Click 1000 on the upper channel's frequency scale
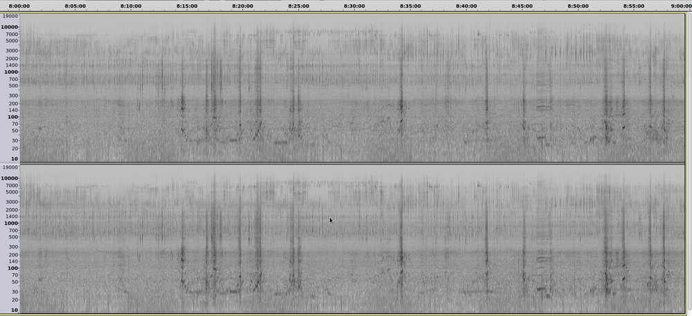692x316 pixels. [12, 72]
